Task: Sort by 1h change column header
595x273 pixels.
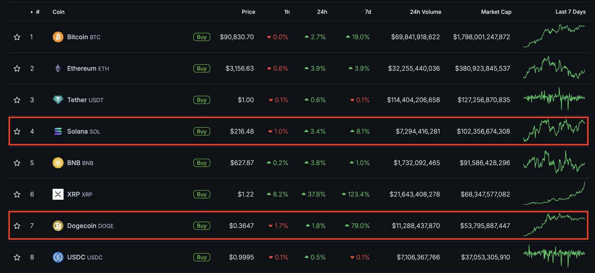Action: 287,12
